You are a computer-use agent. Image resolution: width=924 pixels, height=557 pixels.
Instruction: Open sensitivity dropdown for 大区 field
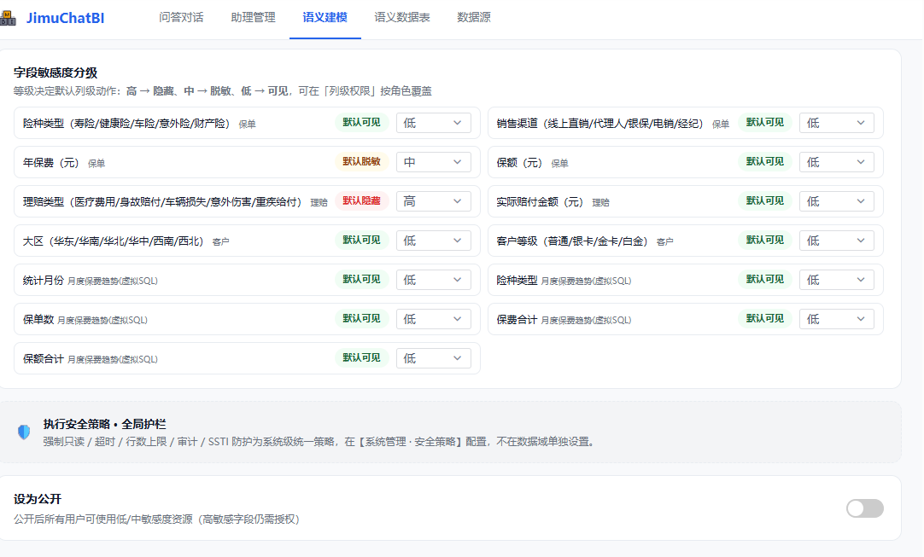(x=433, y=241)
